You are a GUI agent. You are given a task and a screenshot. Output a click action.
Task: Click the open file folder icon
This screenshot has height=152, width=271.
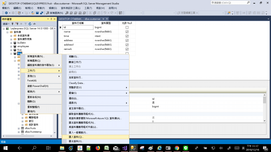(33, 13)
